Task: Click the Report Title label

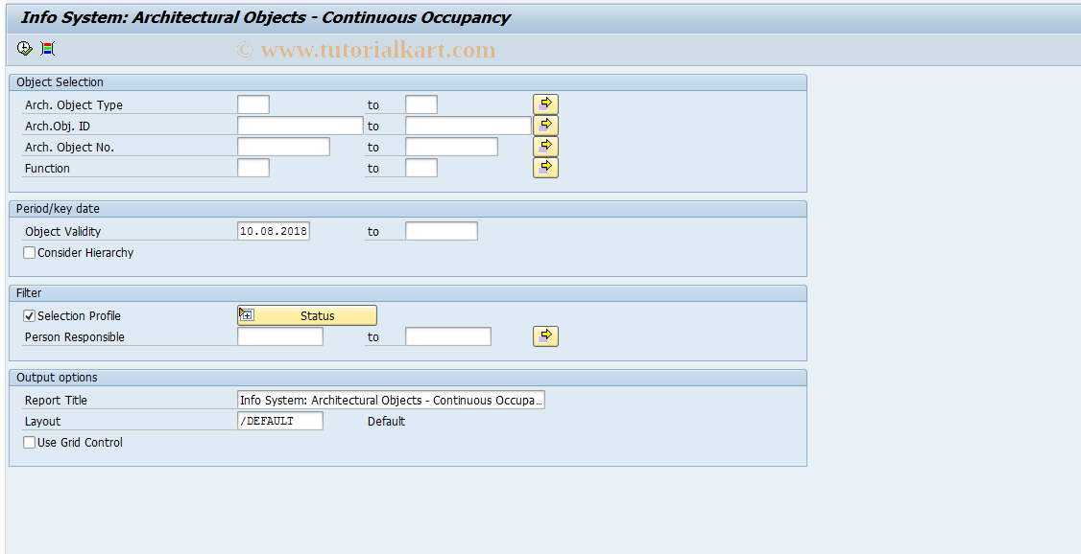Action: click(x=56, y=401)
